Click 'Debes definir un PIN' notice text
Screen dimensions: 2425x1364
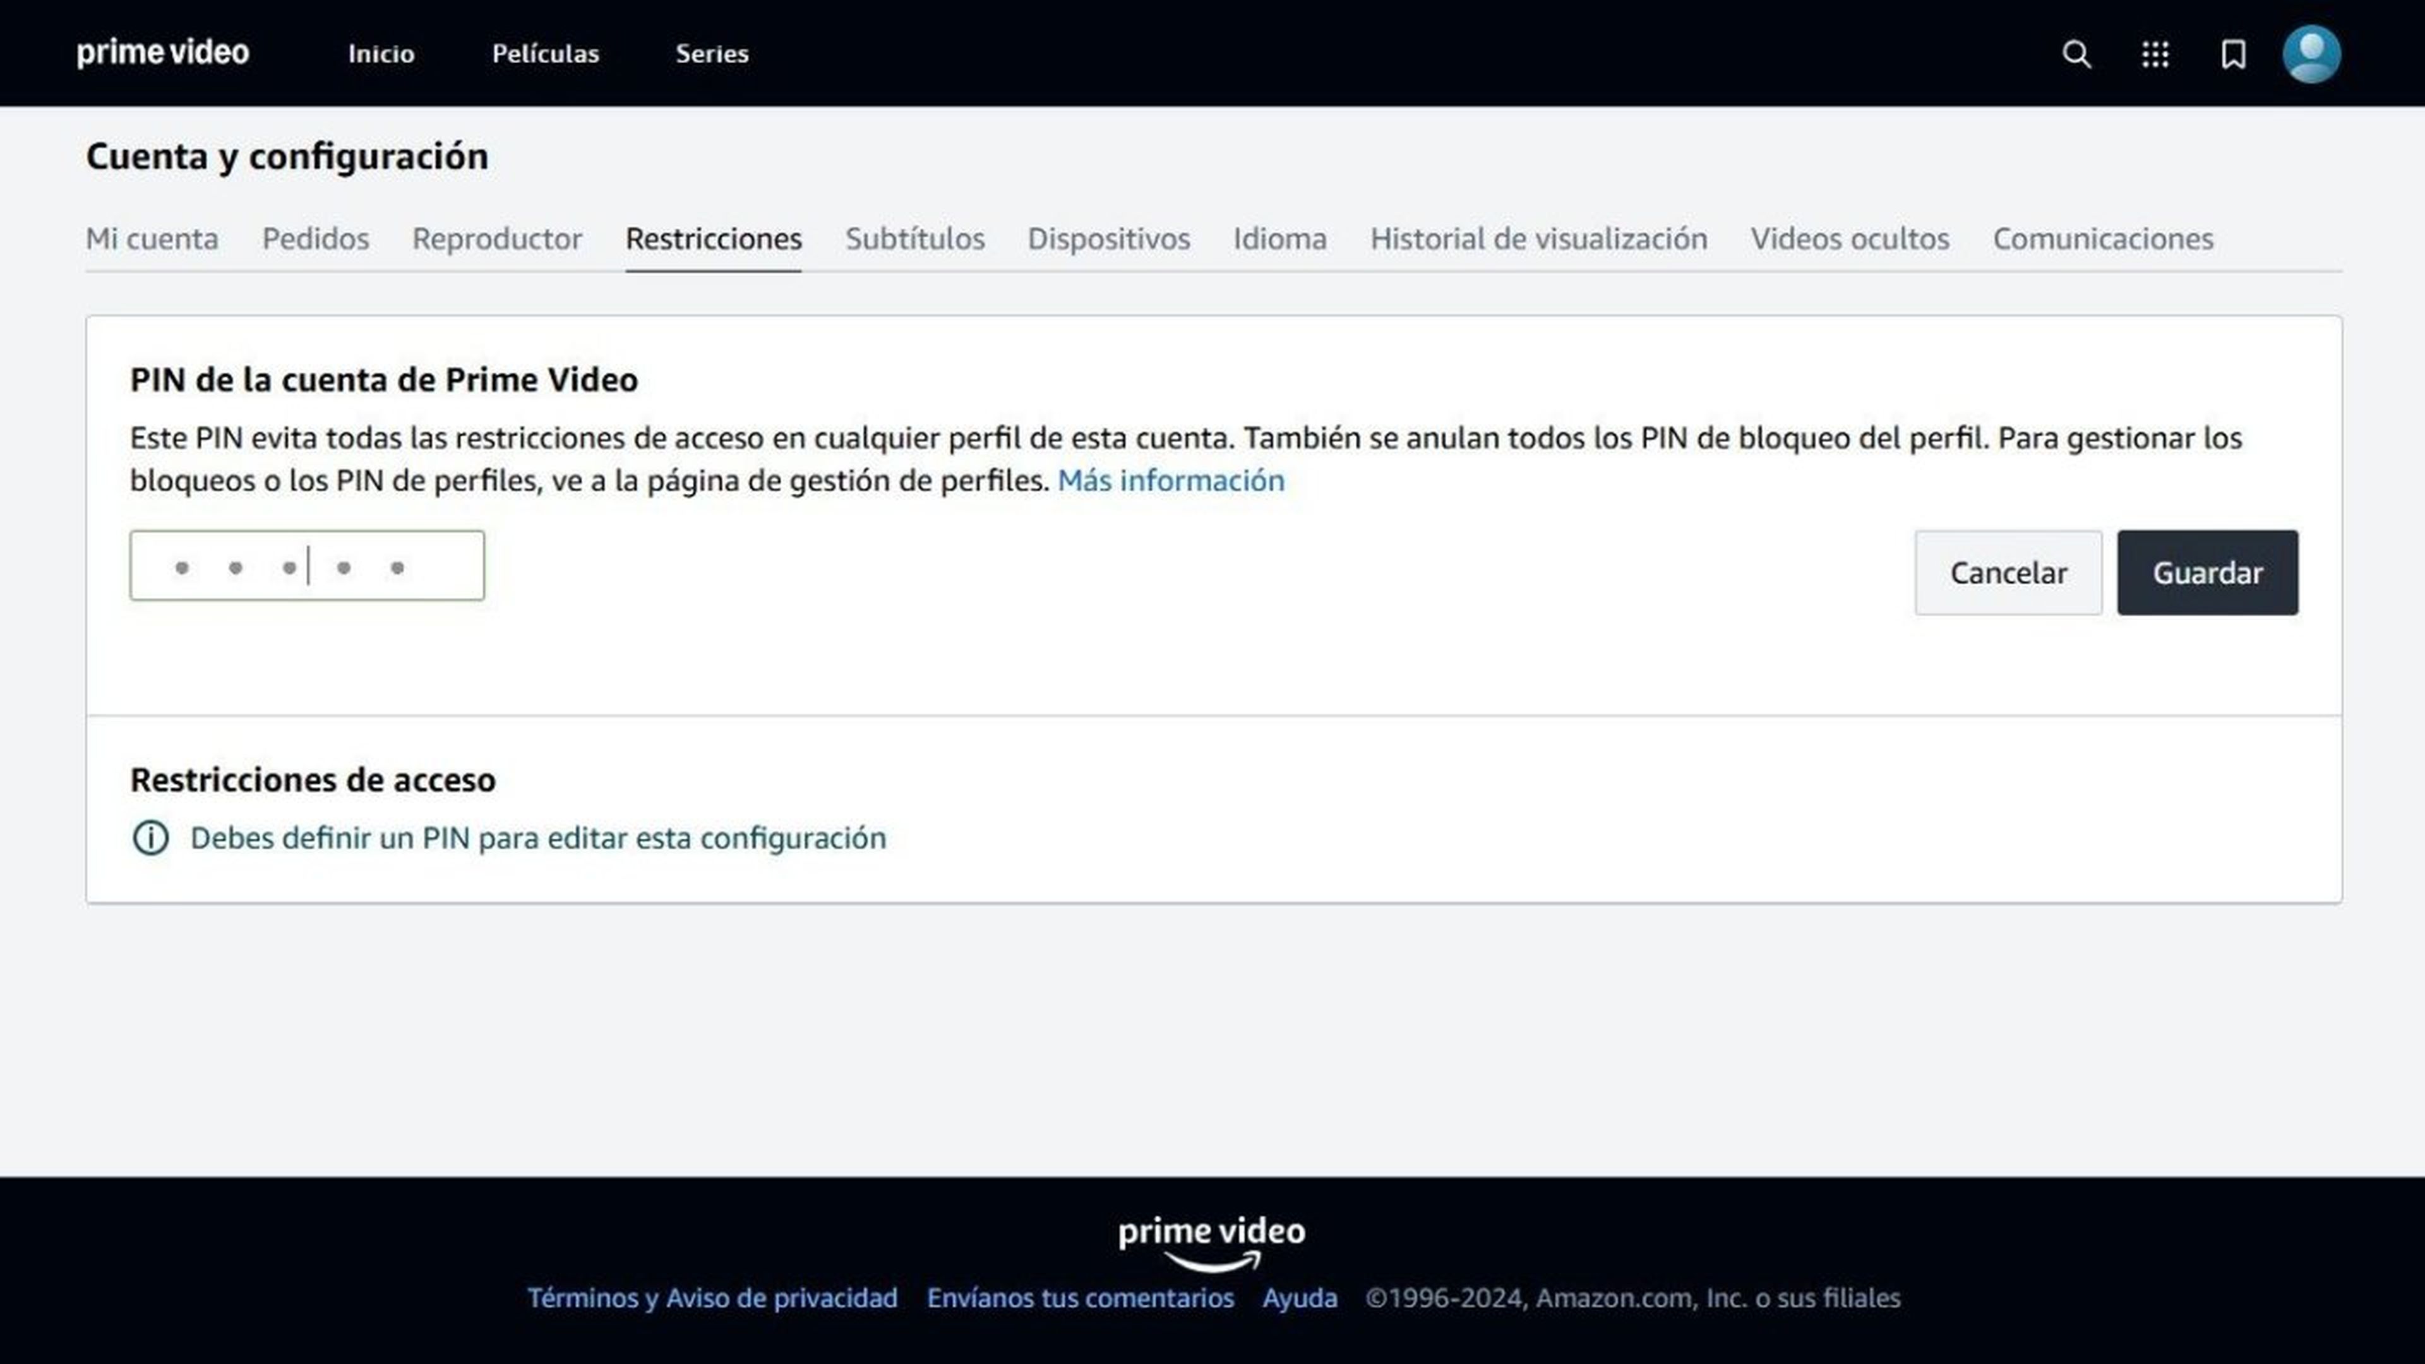tap(539, 838)
